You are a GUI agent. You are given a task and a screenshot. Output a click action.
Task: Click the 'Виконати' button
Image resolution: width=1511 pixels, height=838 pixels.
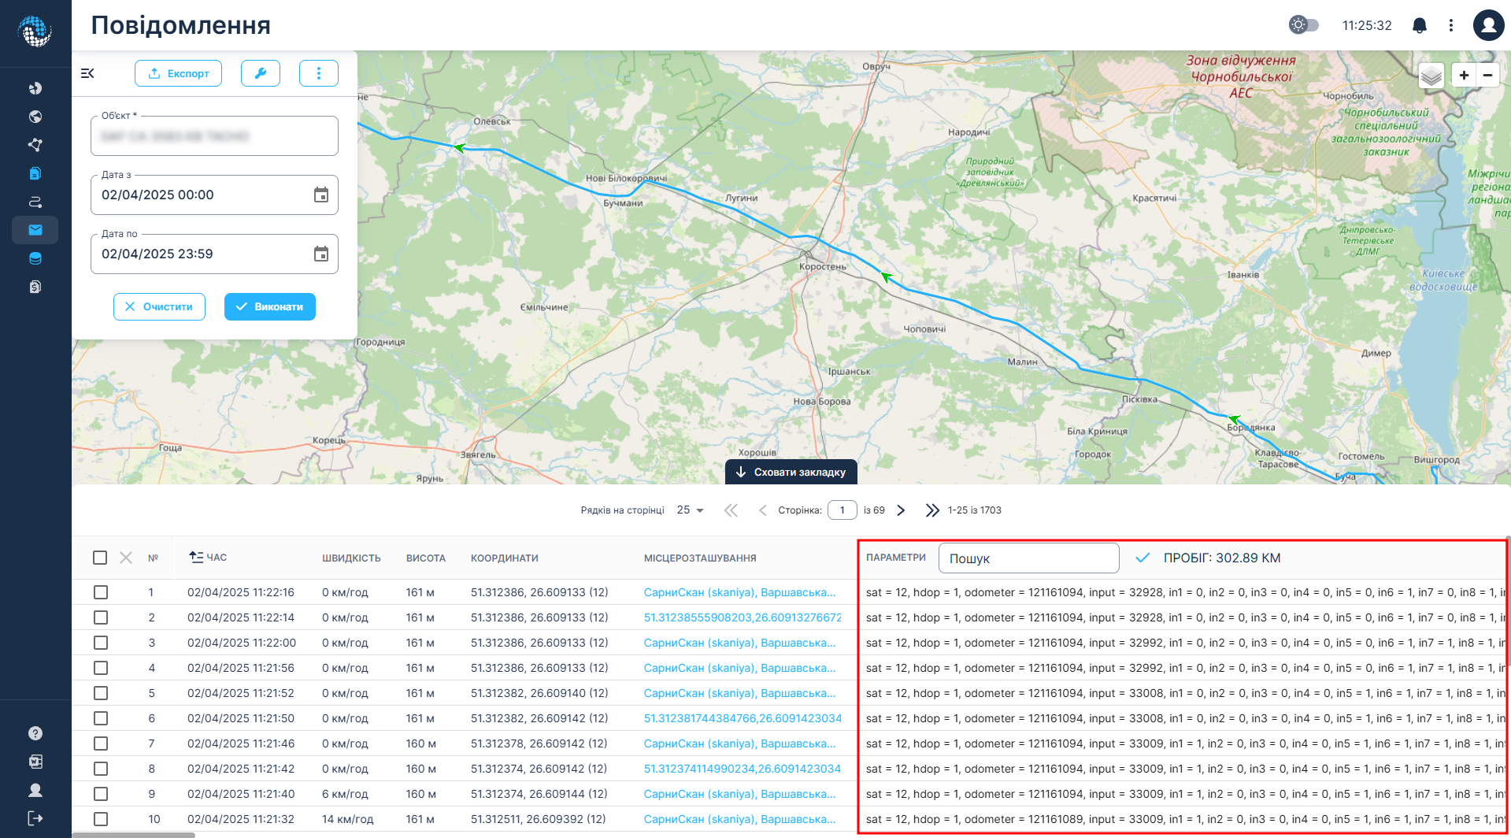[269, 307]
